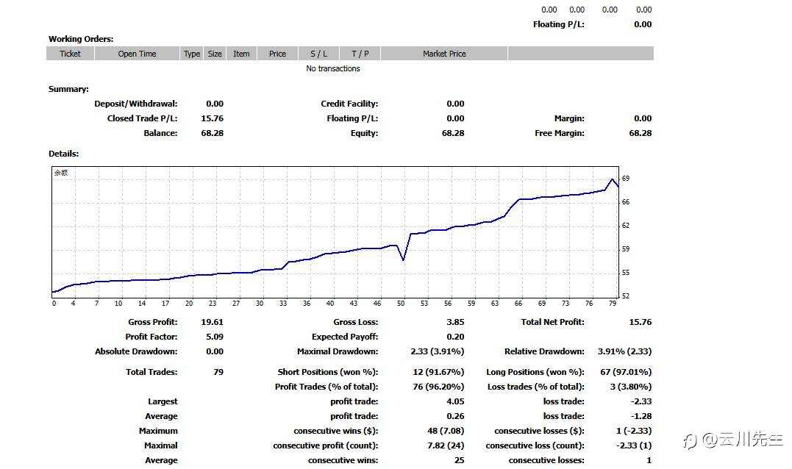Select consecutive wins value 48 (7.08)

(x=446, y=431)
